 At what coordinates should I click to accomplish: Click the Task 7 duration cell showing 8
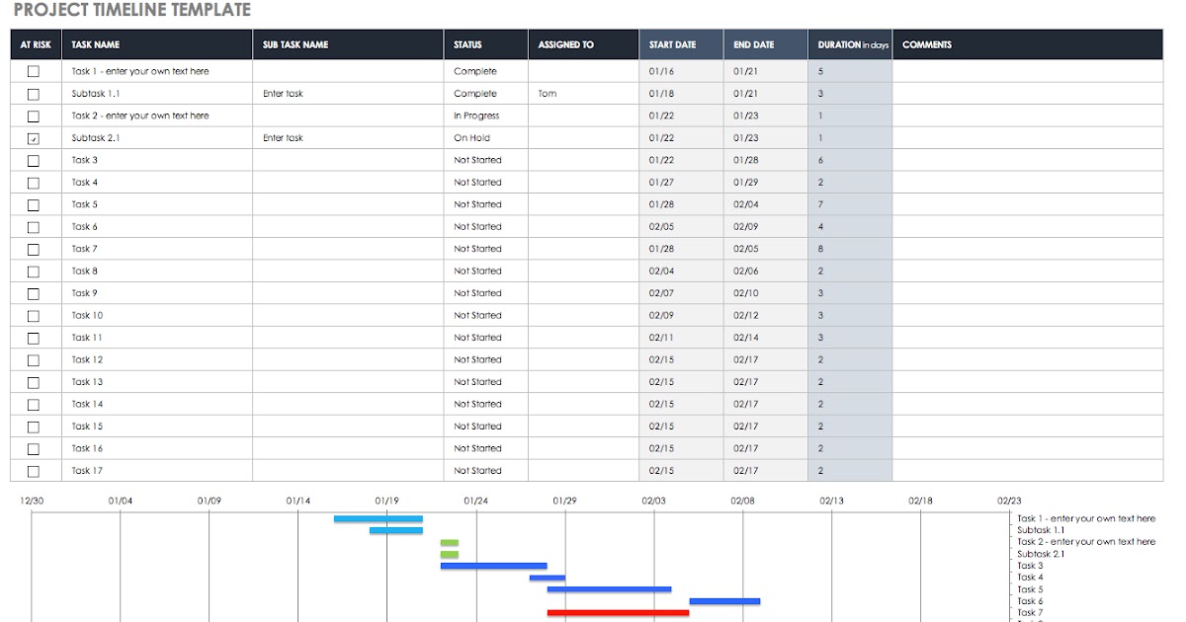tap(850, 249)
